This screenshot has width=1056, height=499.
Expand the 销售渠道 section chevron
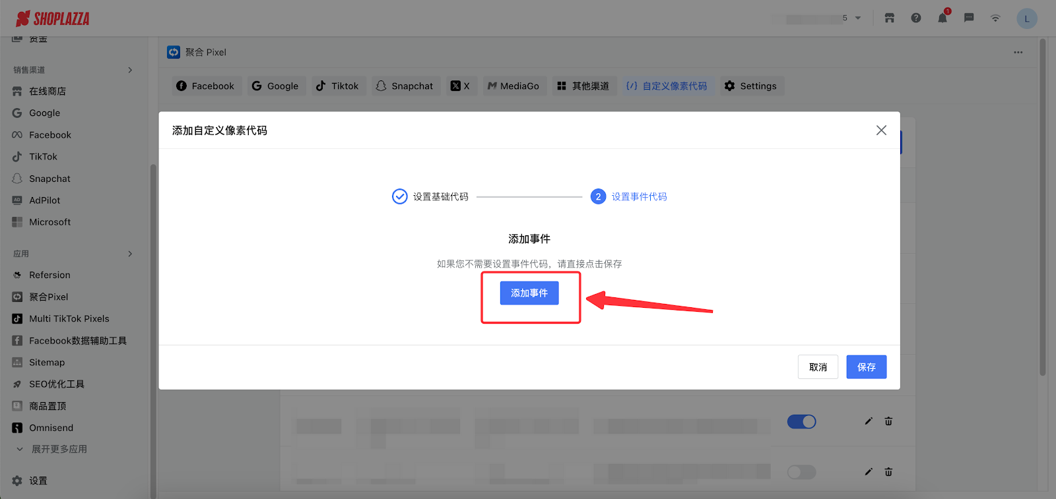click(130, 70)
